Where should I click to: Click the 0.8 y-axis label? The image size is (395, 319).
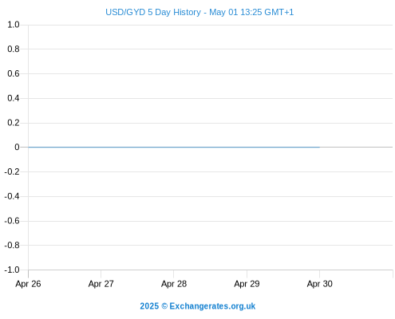pos(14,49)
